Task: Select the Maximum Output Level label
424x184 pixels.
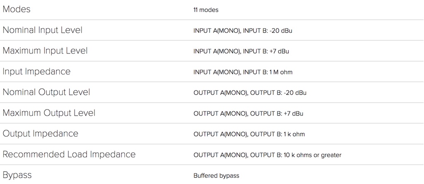Action: pyautogui.click(x=49, y=113)
